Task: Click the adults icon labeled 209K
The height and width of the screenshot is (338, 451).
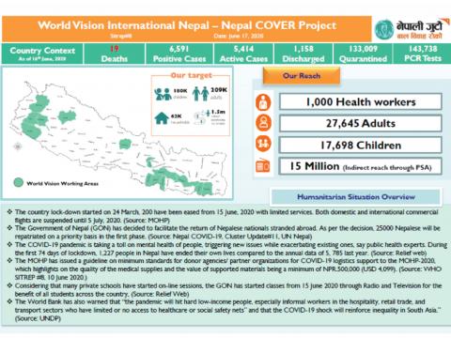Action: tap(200, 94)
